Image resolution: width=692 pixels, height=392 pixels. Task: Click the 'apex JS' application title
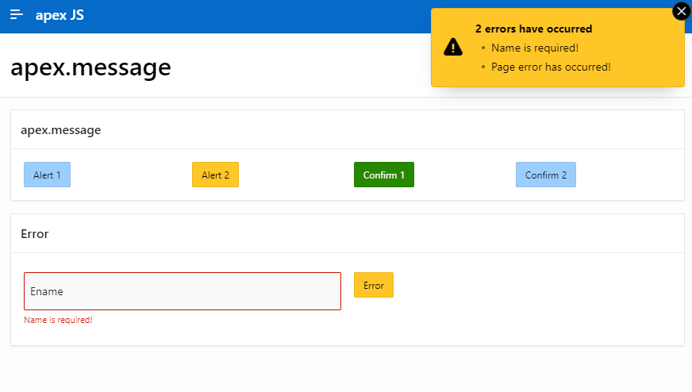60,15
